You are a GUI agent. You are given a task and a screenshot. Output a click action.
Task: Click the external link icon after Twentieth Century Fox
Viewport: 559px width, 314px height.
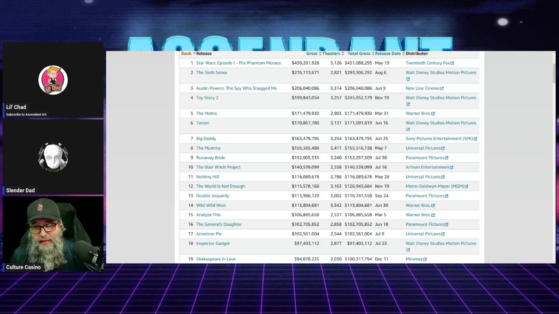coord(452,63)
